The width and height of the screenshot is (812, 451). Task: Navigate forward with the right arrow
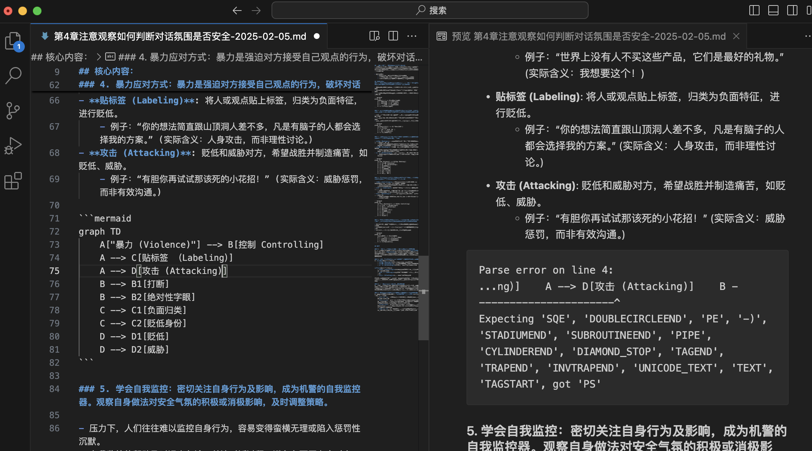point(256,11)
